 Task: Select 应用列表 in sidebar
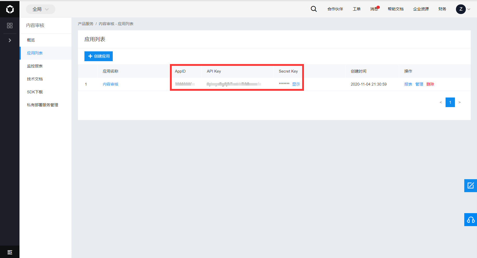click(x=45, y=53)
